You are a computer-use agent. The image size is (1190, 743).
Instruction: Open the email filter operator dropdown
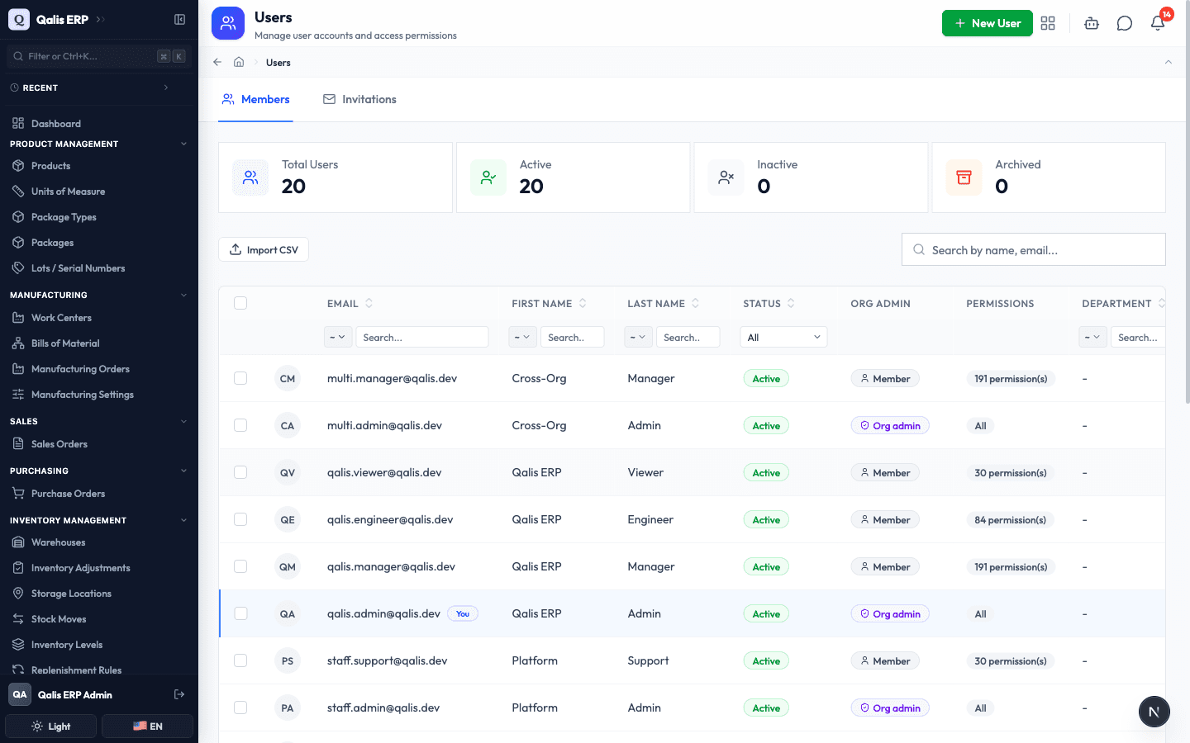coord(337,337)
